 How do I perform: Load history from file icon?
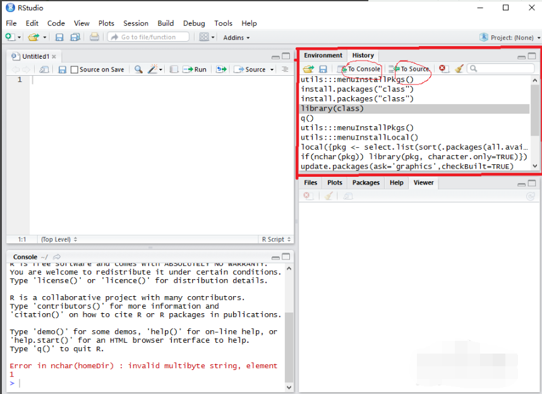pos(308,69)
